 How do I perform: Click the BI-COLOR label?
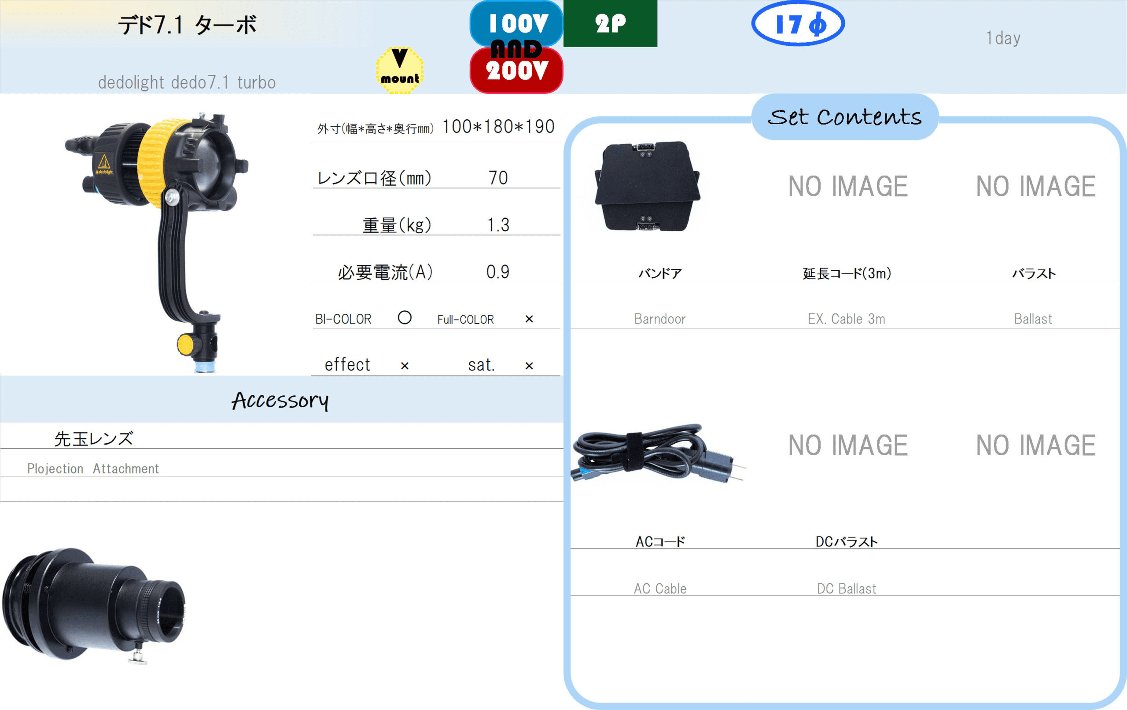pyautogui.click(x=343, y=319)
